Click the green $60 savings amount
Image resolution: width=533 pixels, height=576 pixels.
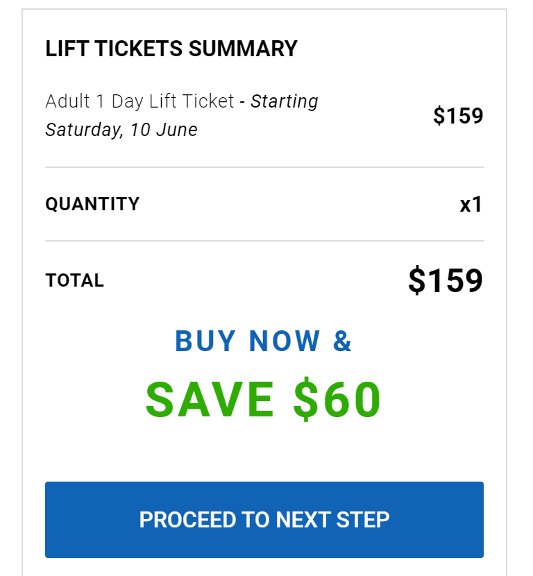click(x=337, y=399)
